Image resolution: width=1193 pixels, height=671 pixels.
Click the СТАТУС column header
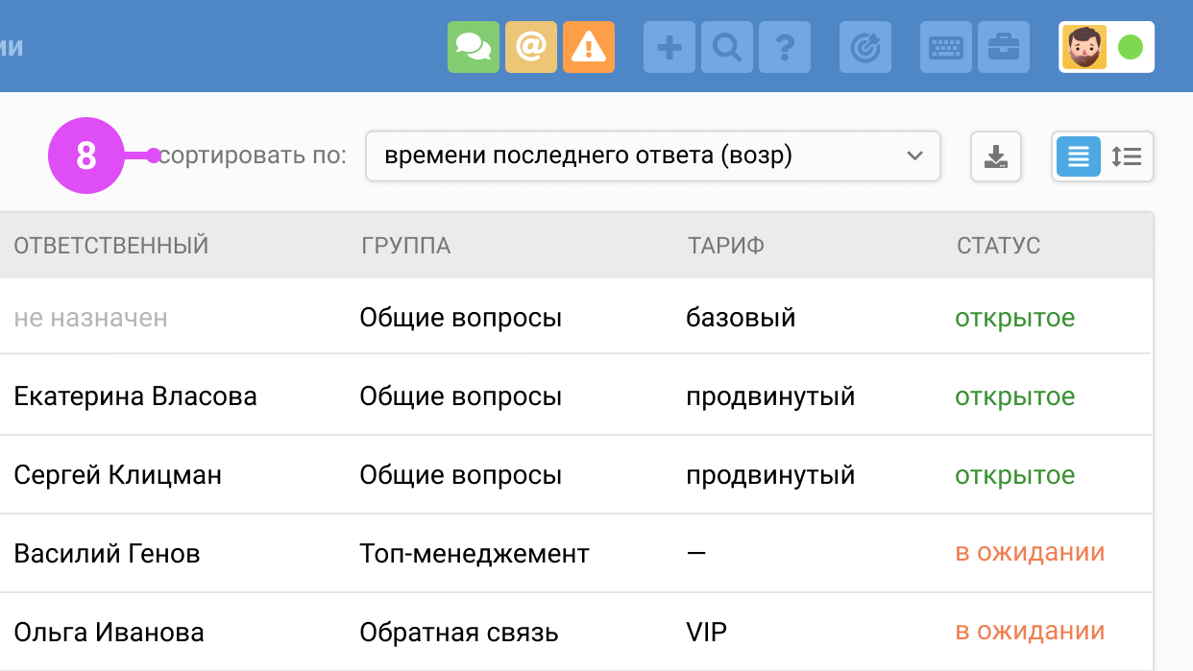(999, 245)
